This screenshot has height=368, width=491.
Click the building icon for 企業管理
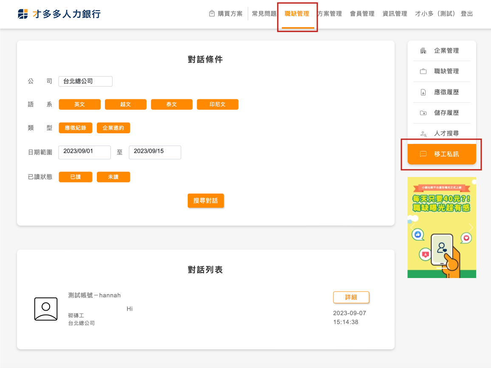click(423, 51)
